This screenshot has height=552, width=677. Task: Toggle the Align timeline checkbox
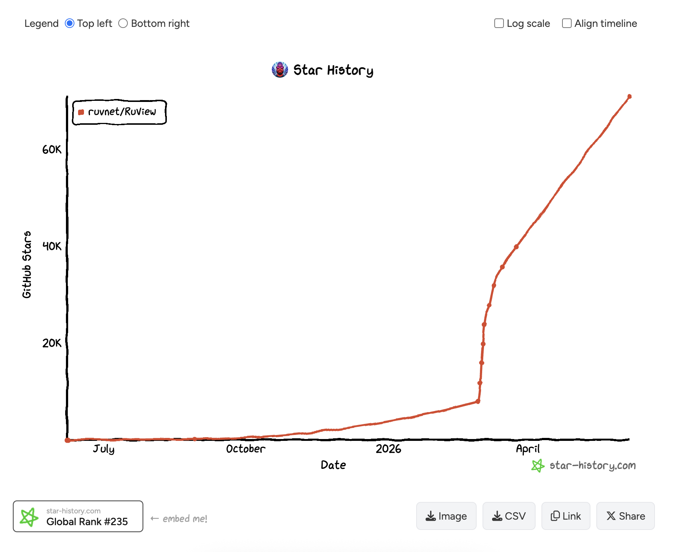pos(567,24)
